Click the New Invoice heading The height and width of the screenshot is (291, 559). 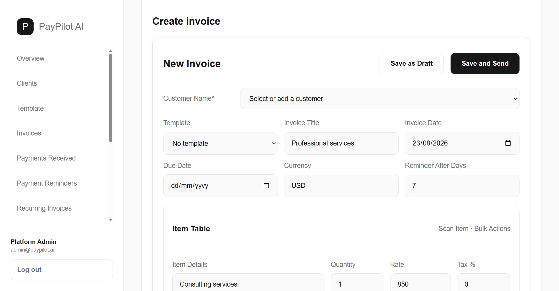[192, 64]
